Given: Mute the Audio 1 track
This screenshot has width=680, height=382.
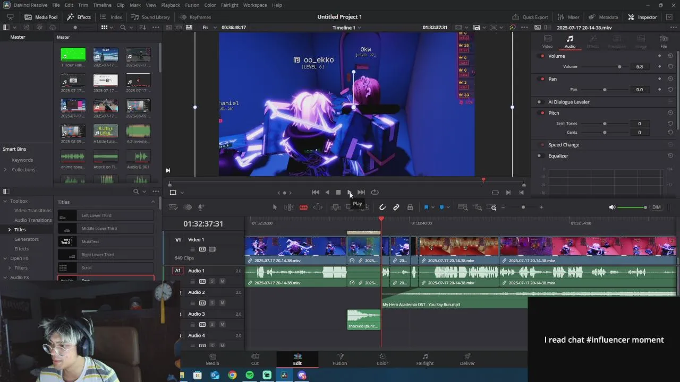Looking at the screenshot, I should point(222,281).
